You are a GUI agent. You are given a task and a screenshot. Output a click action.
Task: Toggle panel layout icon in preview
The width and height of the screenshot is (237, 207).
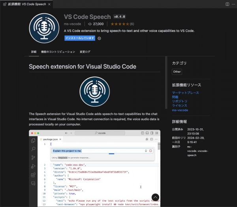tap(147, 133)
